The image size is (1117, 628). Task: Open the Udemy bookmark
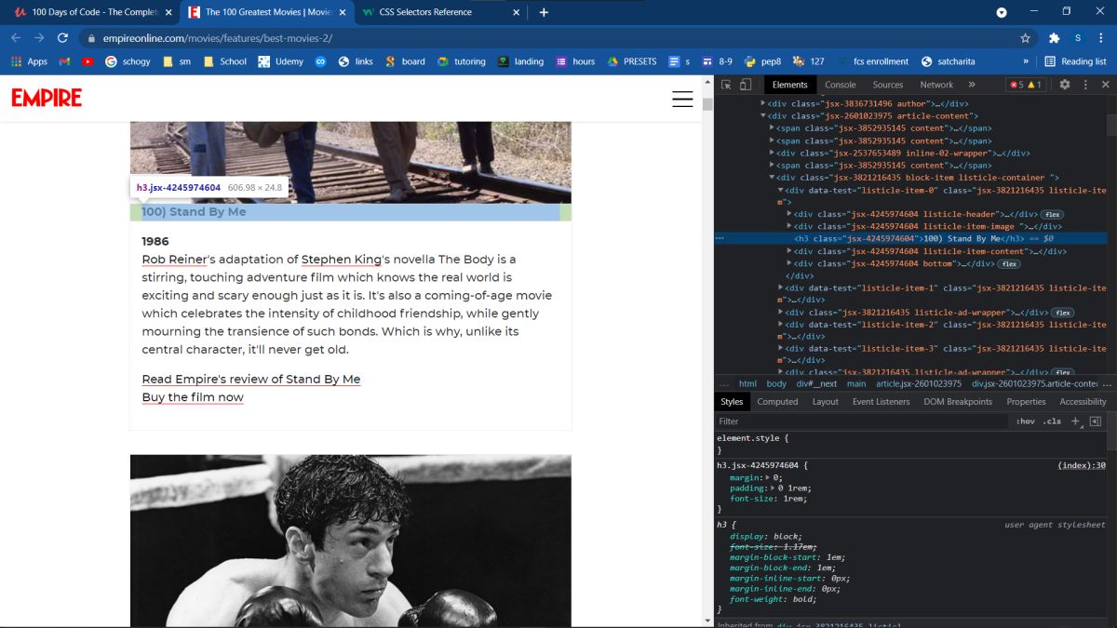[280, 61]
